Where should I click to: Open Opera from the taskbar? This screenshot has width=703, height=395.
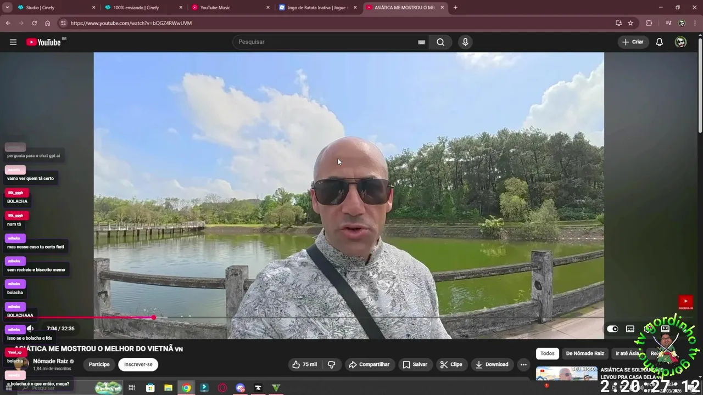point(222,388)
